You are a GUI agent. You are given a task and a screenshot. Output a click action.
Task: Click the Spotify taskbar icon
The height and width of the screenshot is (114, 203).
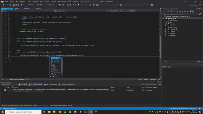65,112
